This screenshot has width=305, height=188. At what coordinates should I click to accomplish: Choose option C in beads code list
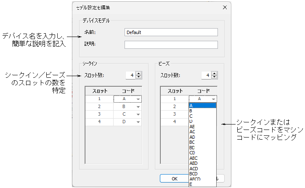click(202, 116)
